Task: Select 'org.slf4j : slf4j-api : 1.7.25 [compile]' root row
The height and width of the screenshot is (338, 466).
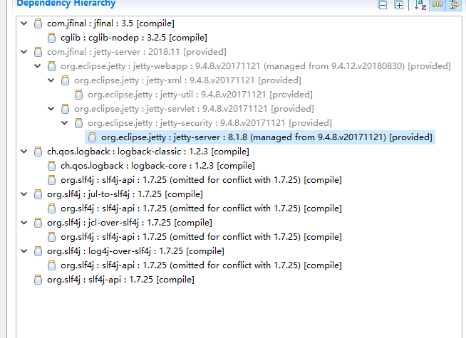Action: click(120, 280)
